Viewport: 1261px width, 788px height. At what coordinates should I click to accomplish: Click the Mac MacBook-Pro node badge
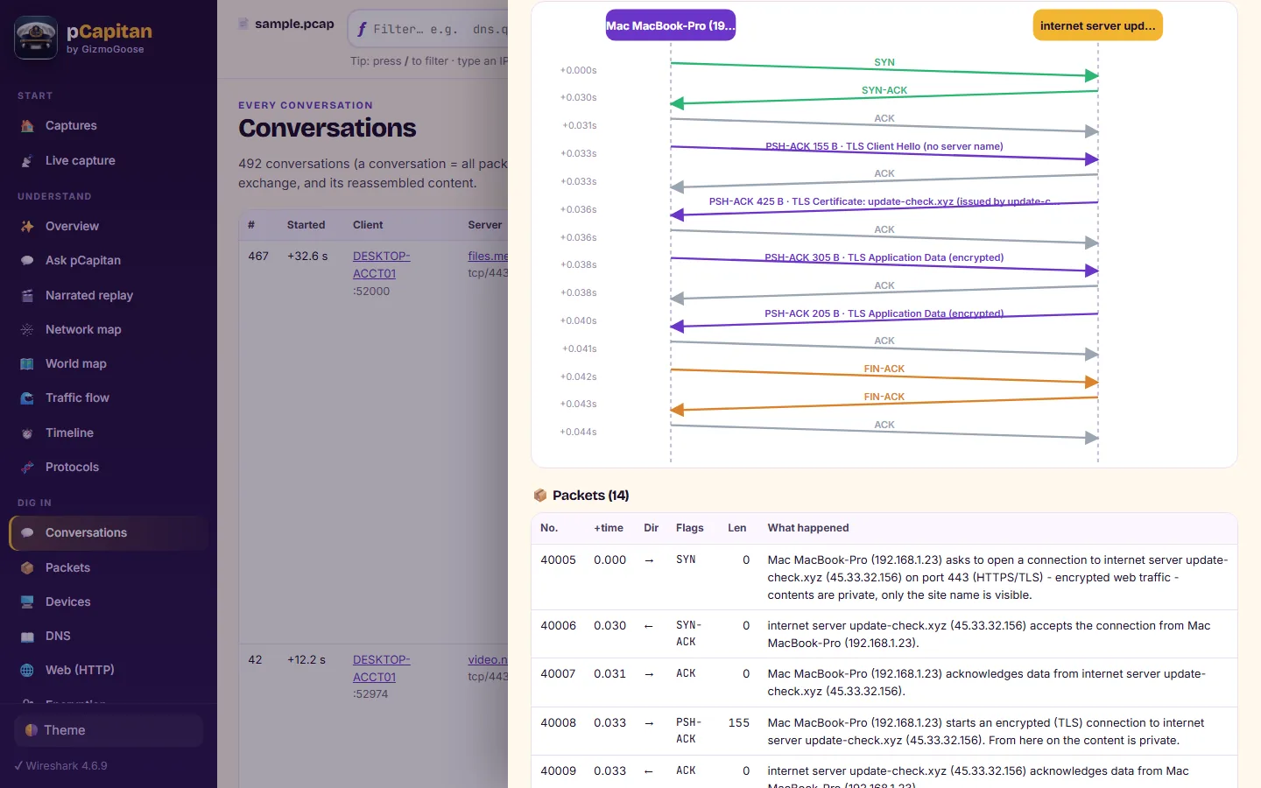pyautogui.click(x=671, y=25)
